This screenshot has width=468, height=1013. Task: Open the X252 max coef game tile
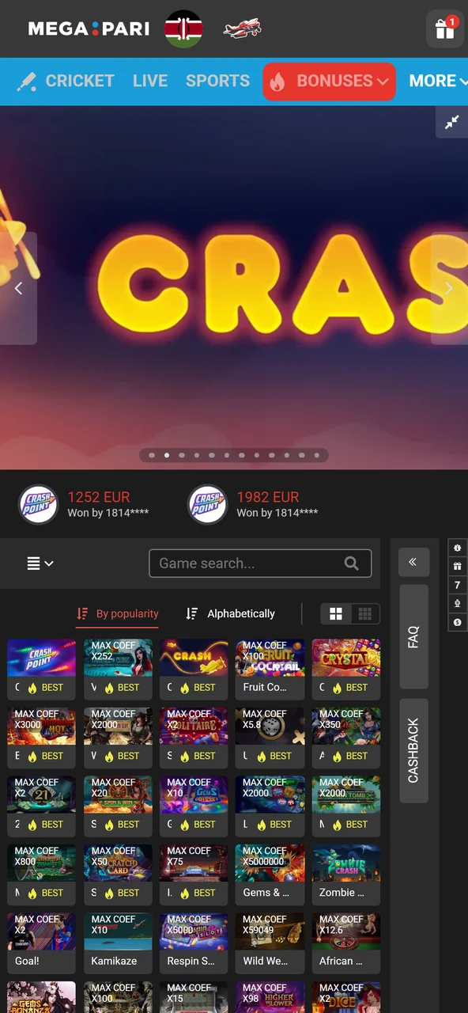click(x=118, y=669)
